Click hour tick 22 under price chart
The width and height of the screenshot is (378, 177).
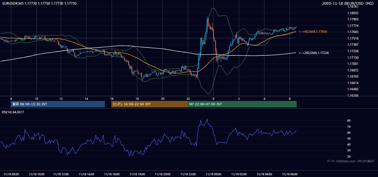188,99
